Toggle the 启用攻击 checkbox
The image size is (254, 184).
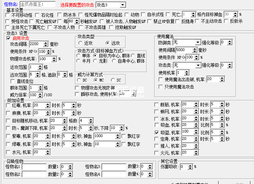coord(8,38)
